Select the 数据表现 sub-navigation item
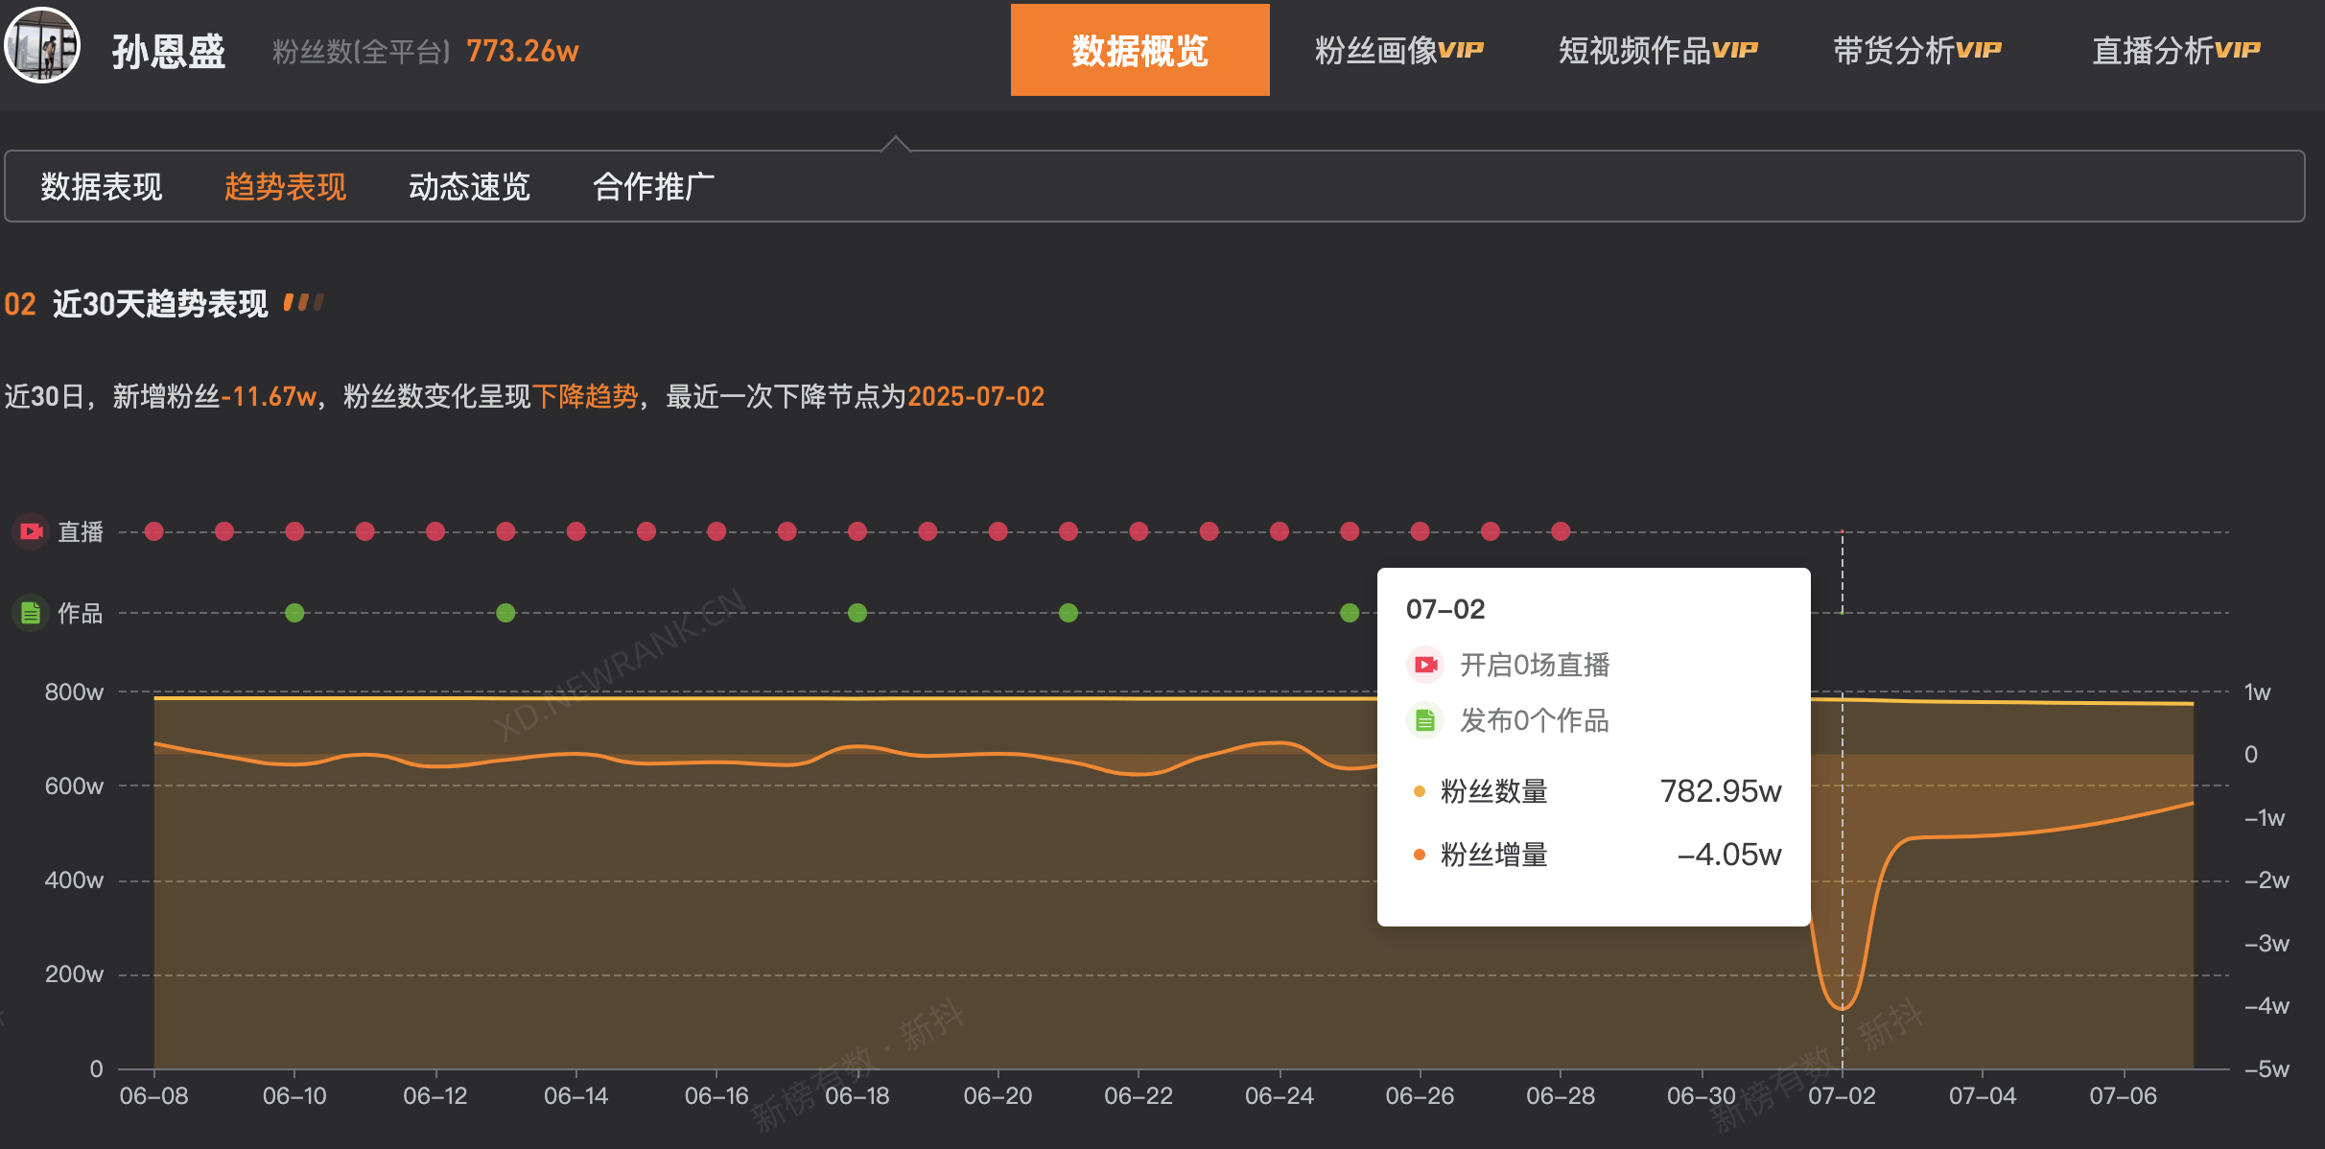 102,186
